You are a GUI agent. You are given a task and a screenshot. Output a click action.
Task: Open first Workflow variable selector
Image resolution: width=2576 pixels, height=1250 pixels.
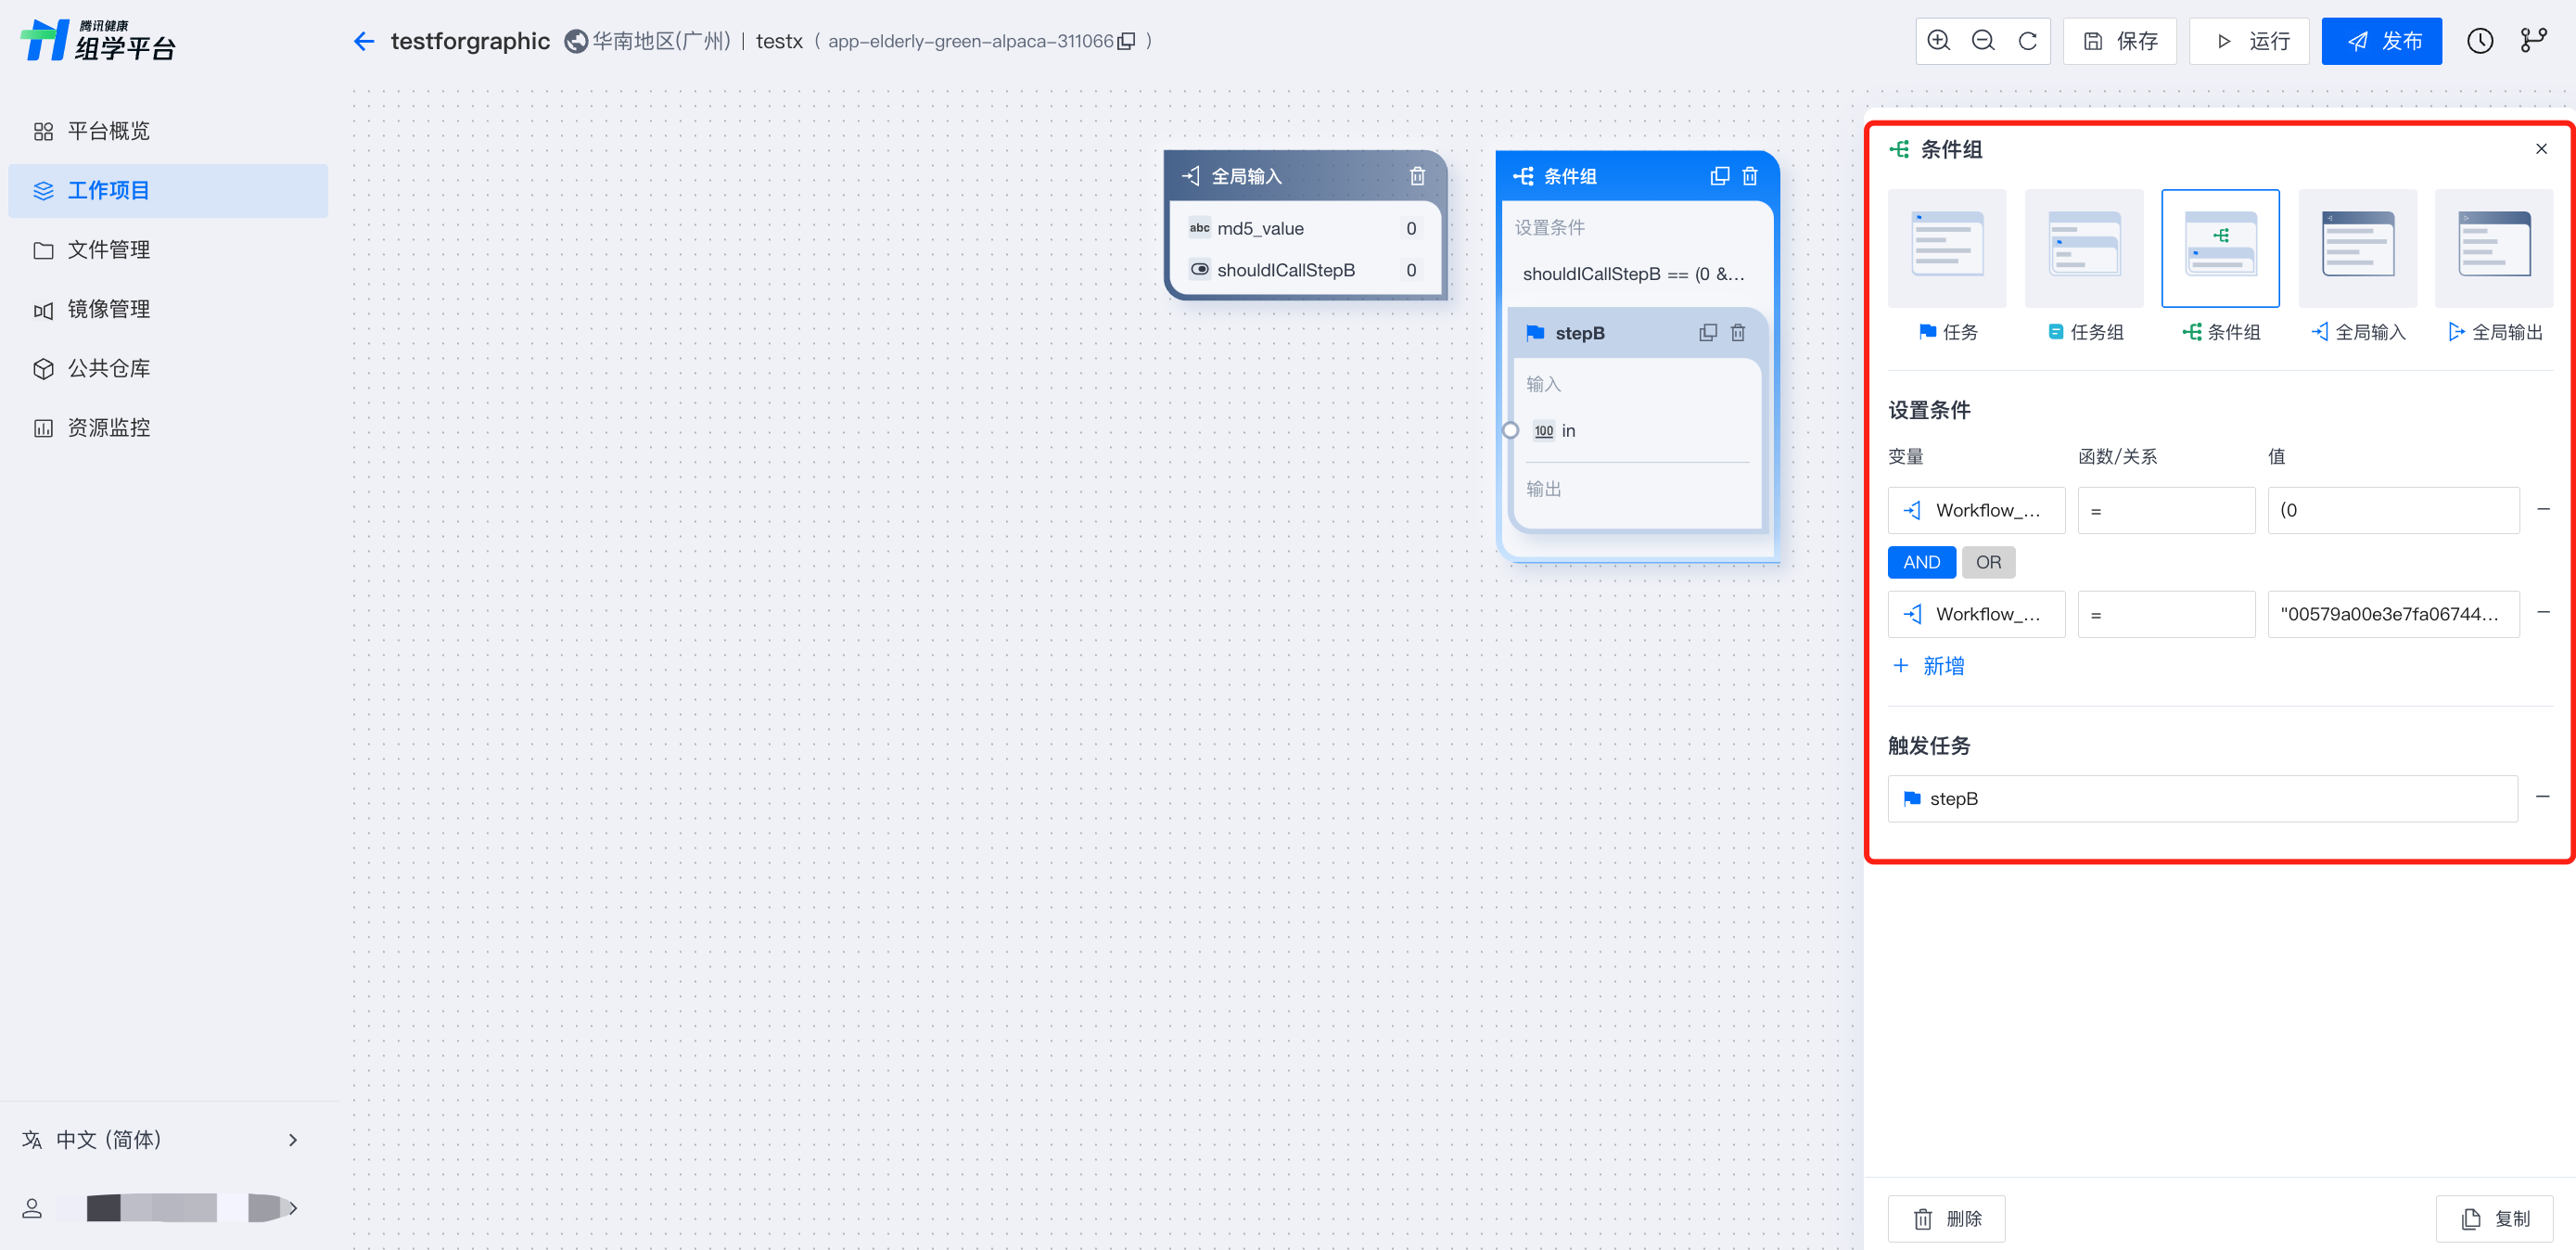coord(1975,510)
